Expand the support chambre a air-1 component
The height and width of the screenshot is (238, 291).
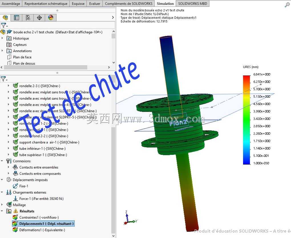click(x=9, y=142)
